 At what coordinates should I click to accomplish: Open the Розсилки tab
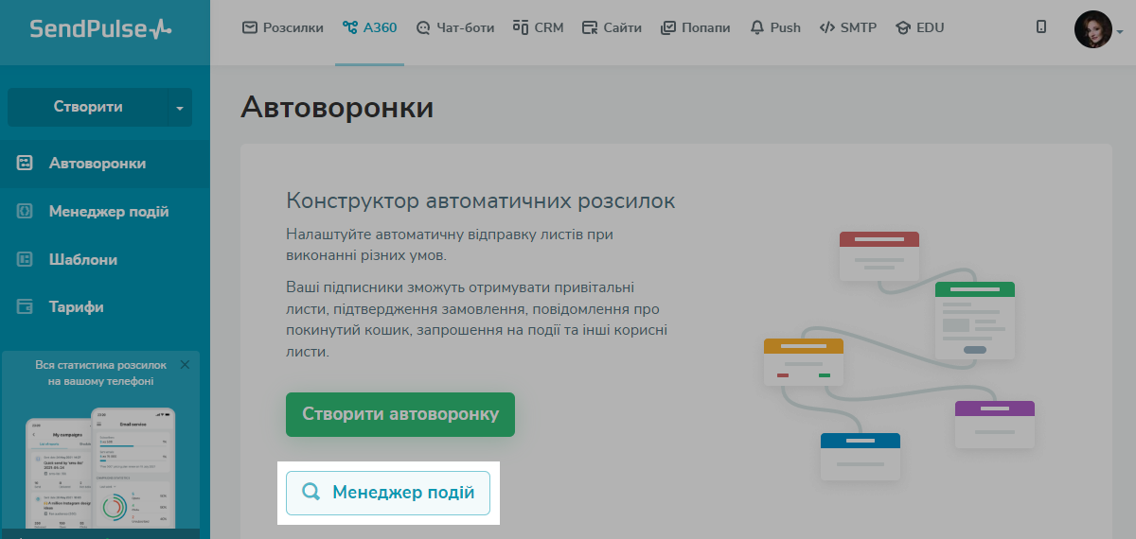coord(283,27)
